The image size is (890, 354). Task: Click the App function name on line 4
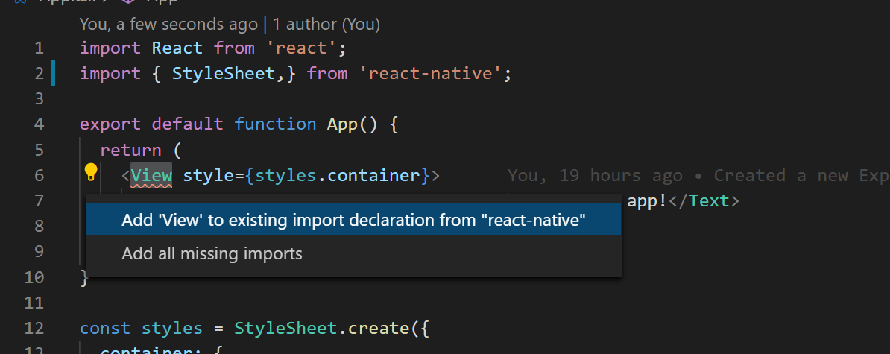tap(342, 124)
